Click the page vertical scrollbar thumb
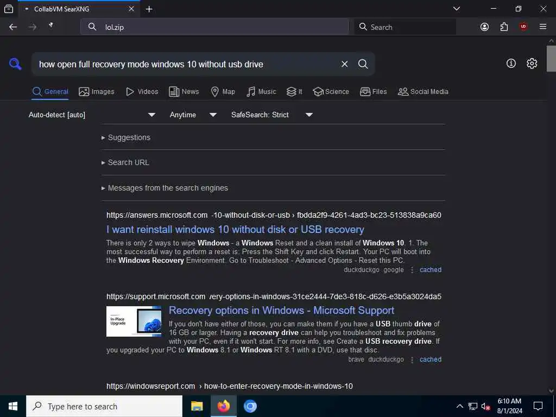Image resolution: width=556 pixels, height=417 pixels. click(x=551, y=59)
